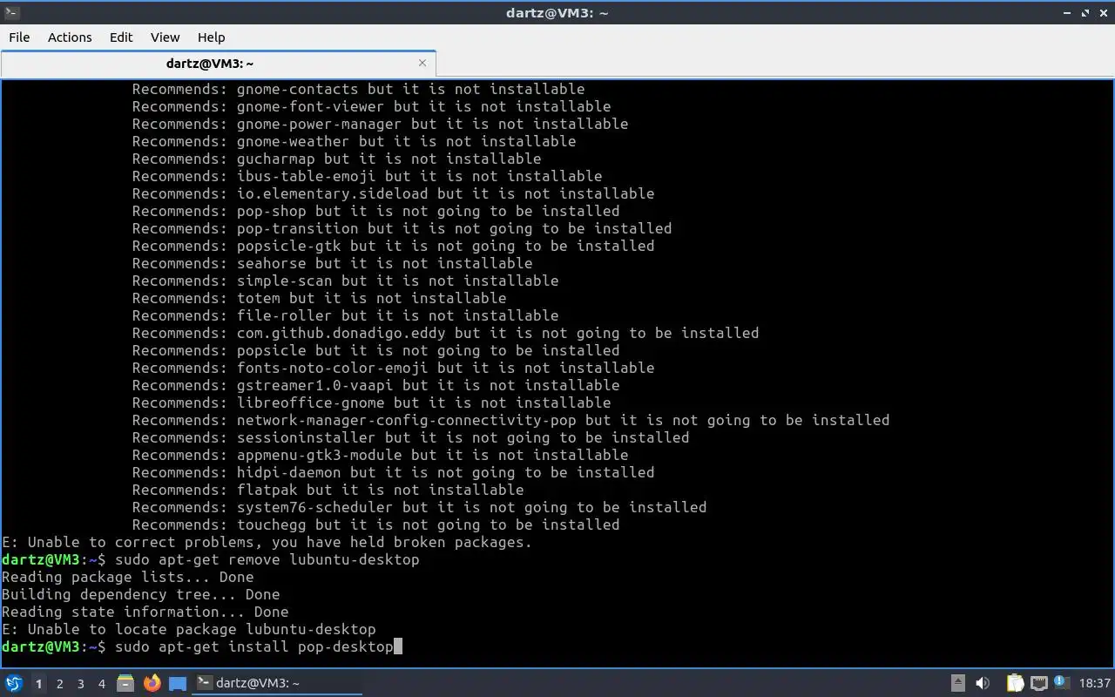Click the 'Recommends: file-roller' line
1115x697 pixels.
point(345,315)
